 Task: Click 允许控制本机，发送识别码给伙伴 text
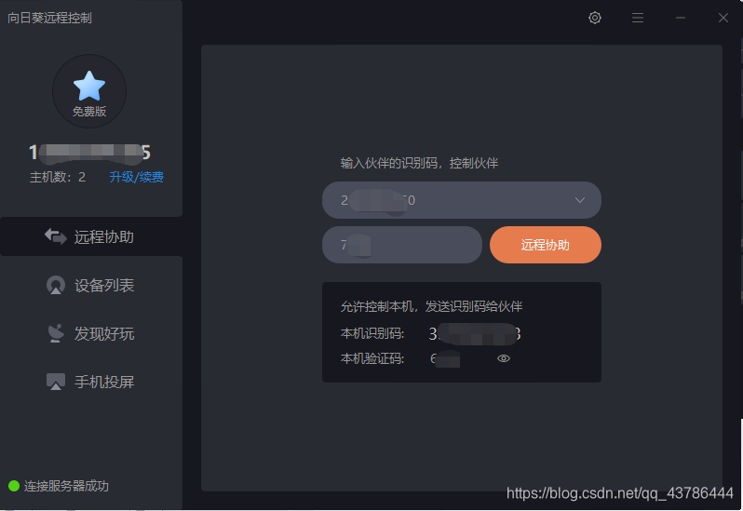(431, 306)
